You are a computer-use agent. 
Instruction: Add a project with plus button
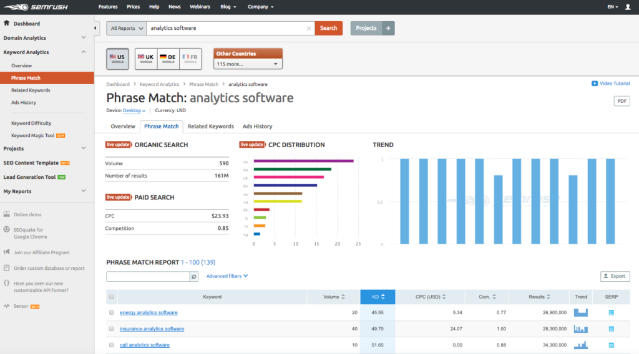[x=388, y=28]
